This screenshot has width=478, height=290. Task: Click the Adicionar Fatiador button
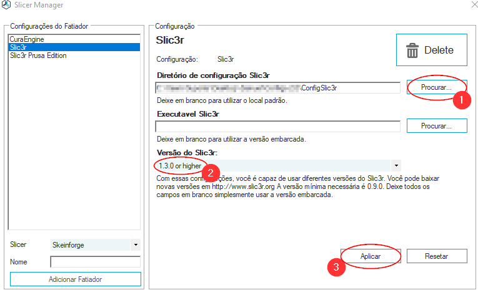tap(76, 279)
